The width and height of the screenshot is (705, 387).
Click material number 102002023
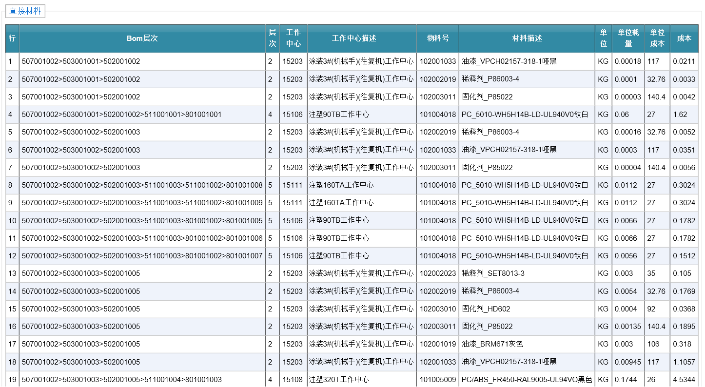[438, 273]
